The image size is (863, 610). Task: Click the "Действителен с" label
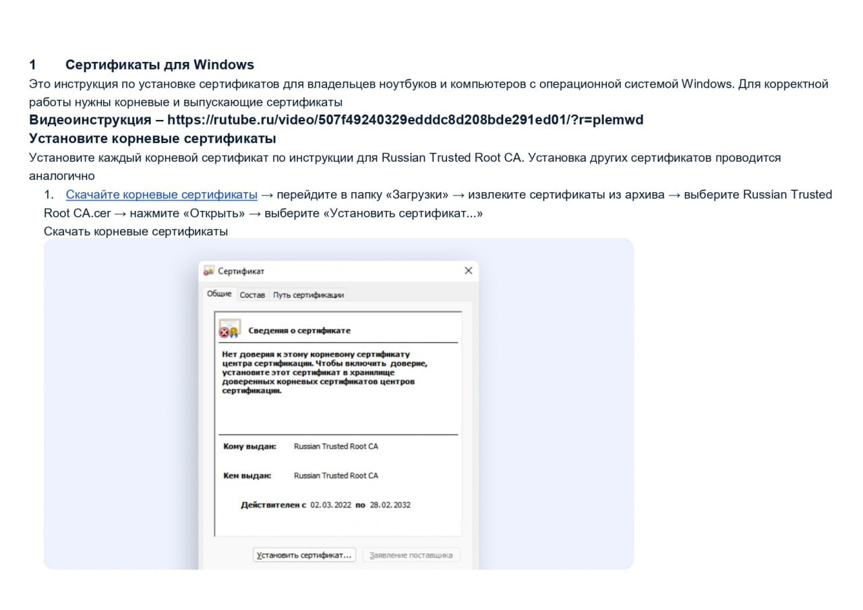point(273,505)
